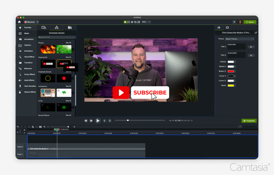Expand the Click Subscribe Button 2 group clip
This screenshot has height=175, width=274.
(28, 149)
